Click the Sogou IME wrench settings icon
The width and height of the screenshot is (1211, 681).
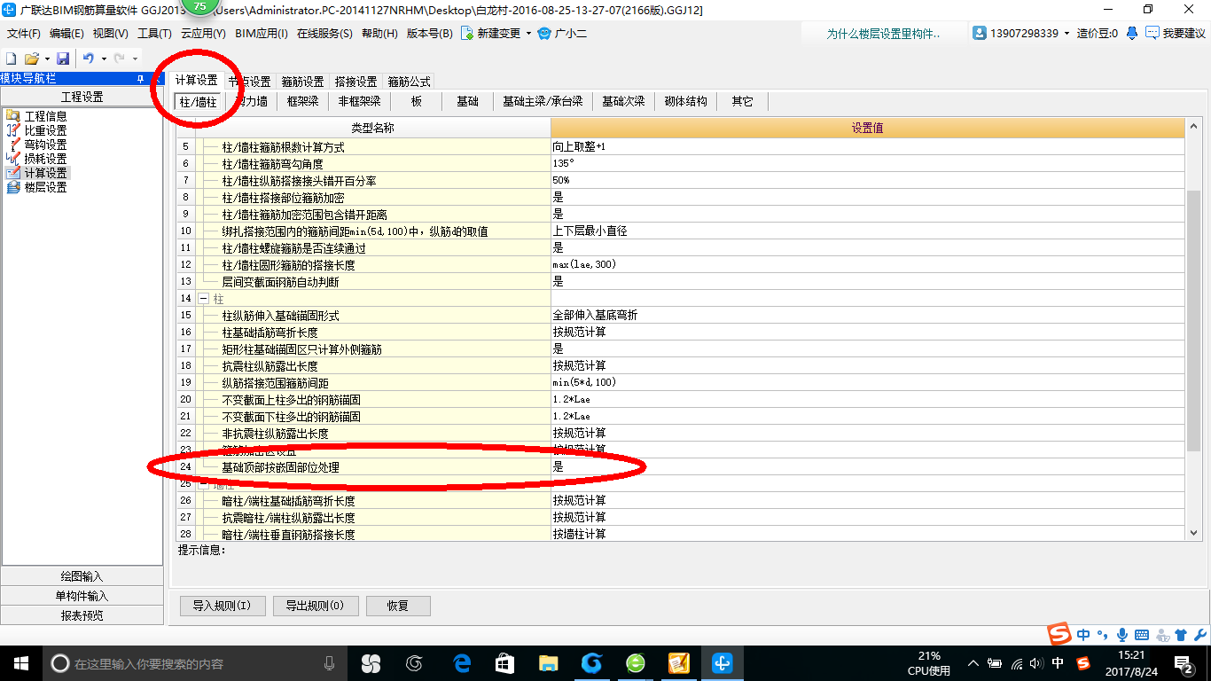(x=1200, y=635)
